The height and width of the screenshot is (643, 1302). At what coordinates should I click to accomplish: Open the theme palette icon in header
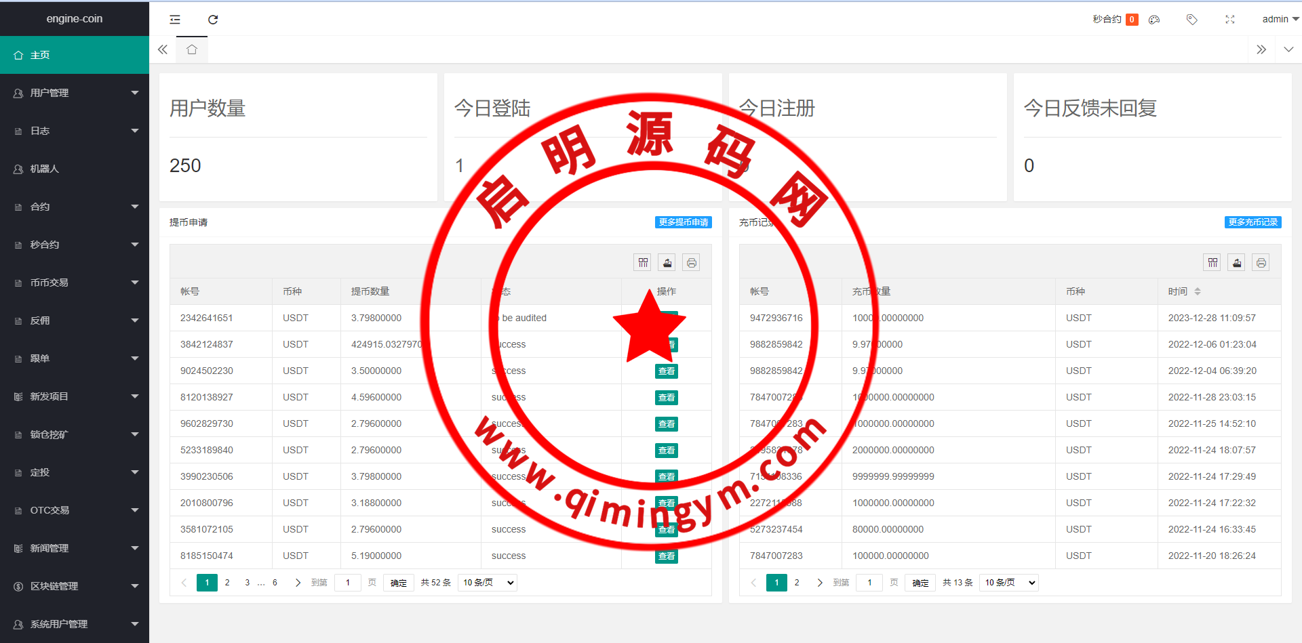pos(1154,20)
